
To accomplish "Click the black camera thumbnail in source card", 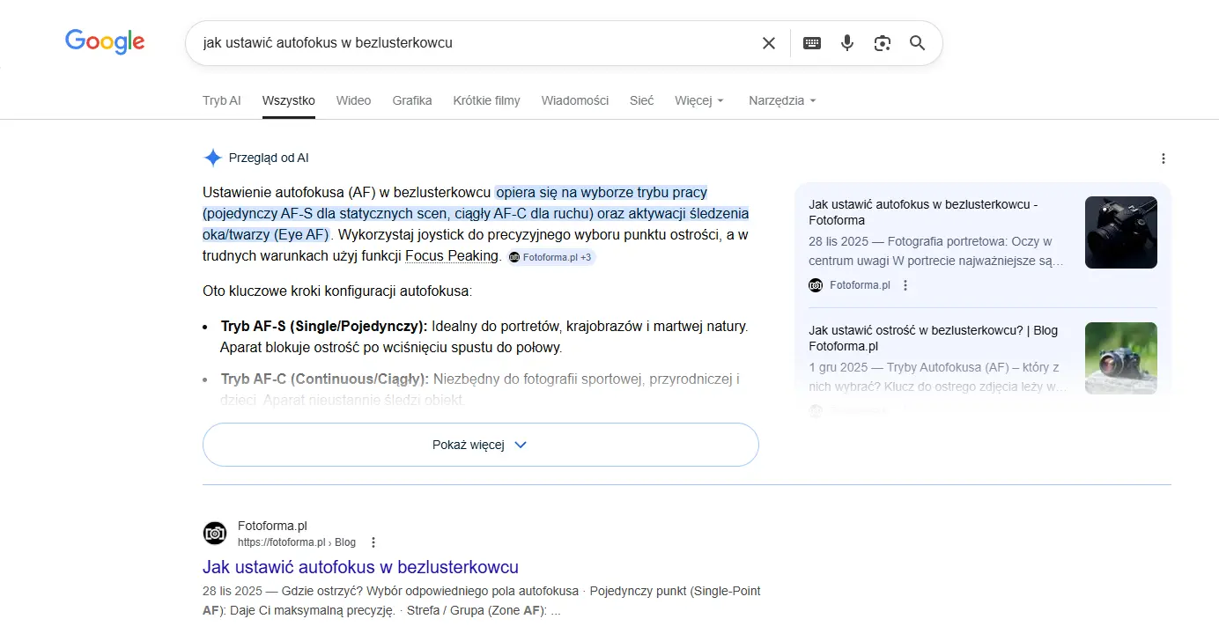I will 1120,232.
